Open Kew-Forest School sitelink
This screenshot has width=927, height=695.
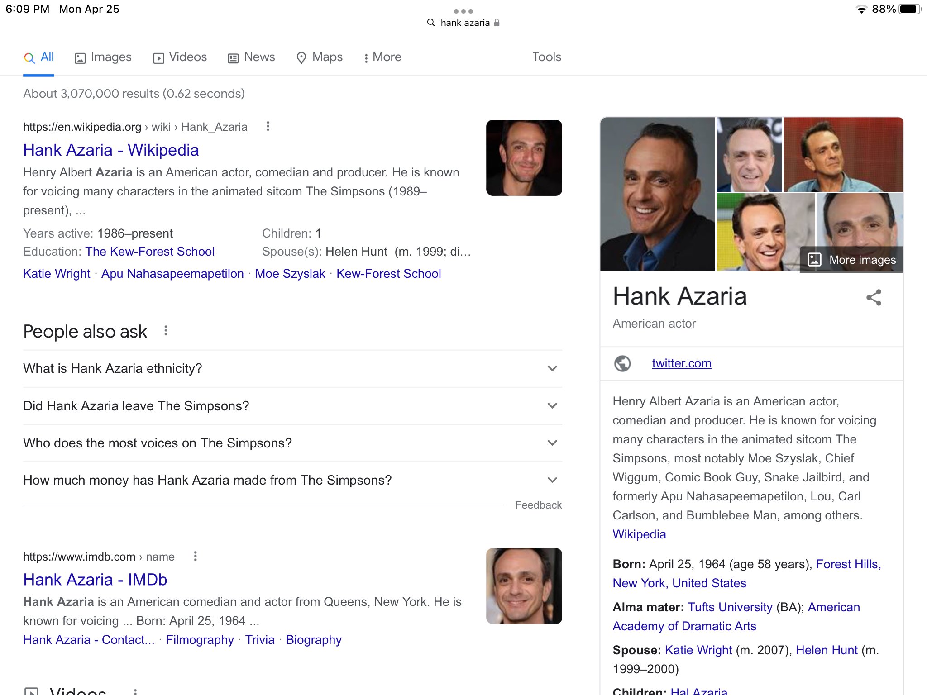click(x=389, y=274)
